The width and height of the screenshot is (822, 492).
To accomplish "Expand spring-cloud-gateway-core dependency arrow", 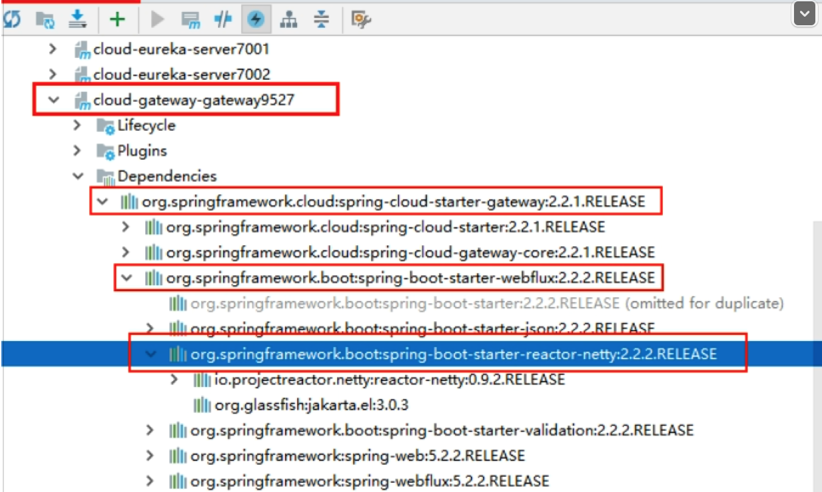I will (126, 253).
